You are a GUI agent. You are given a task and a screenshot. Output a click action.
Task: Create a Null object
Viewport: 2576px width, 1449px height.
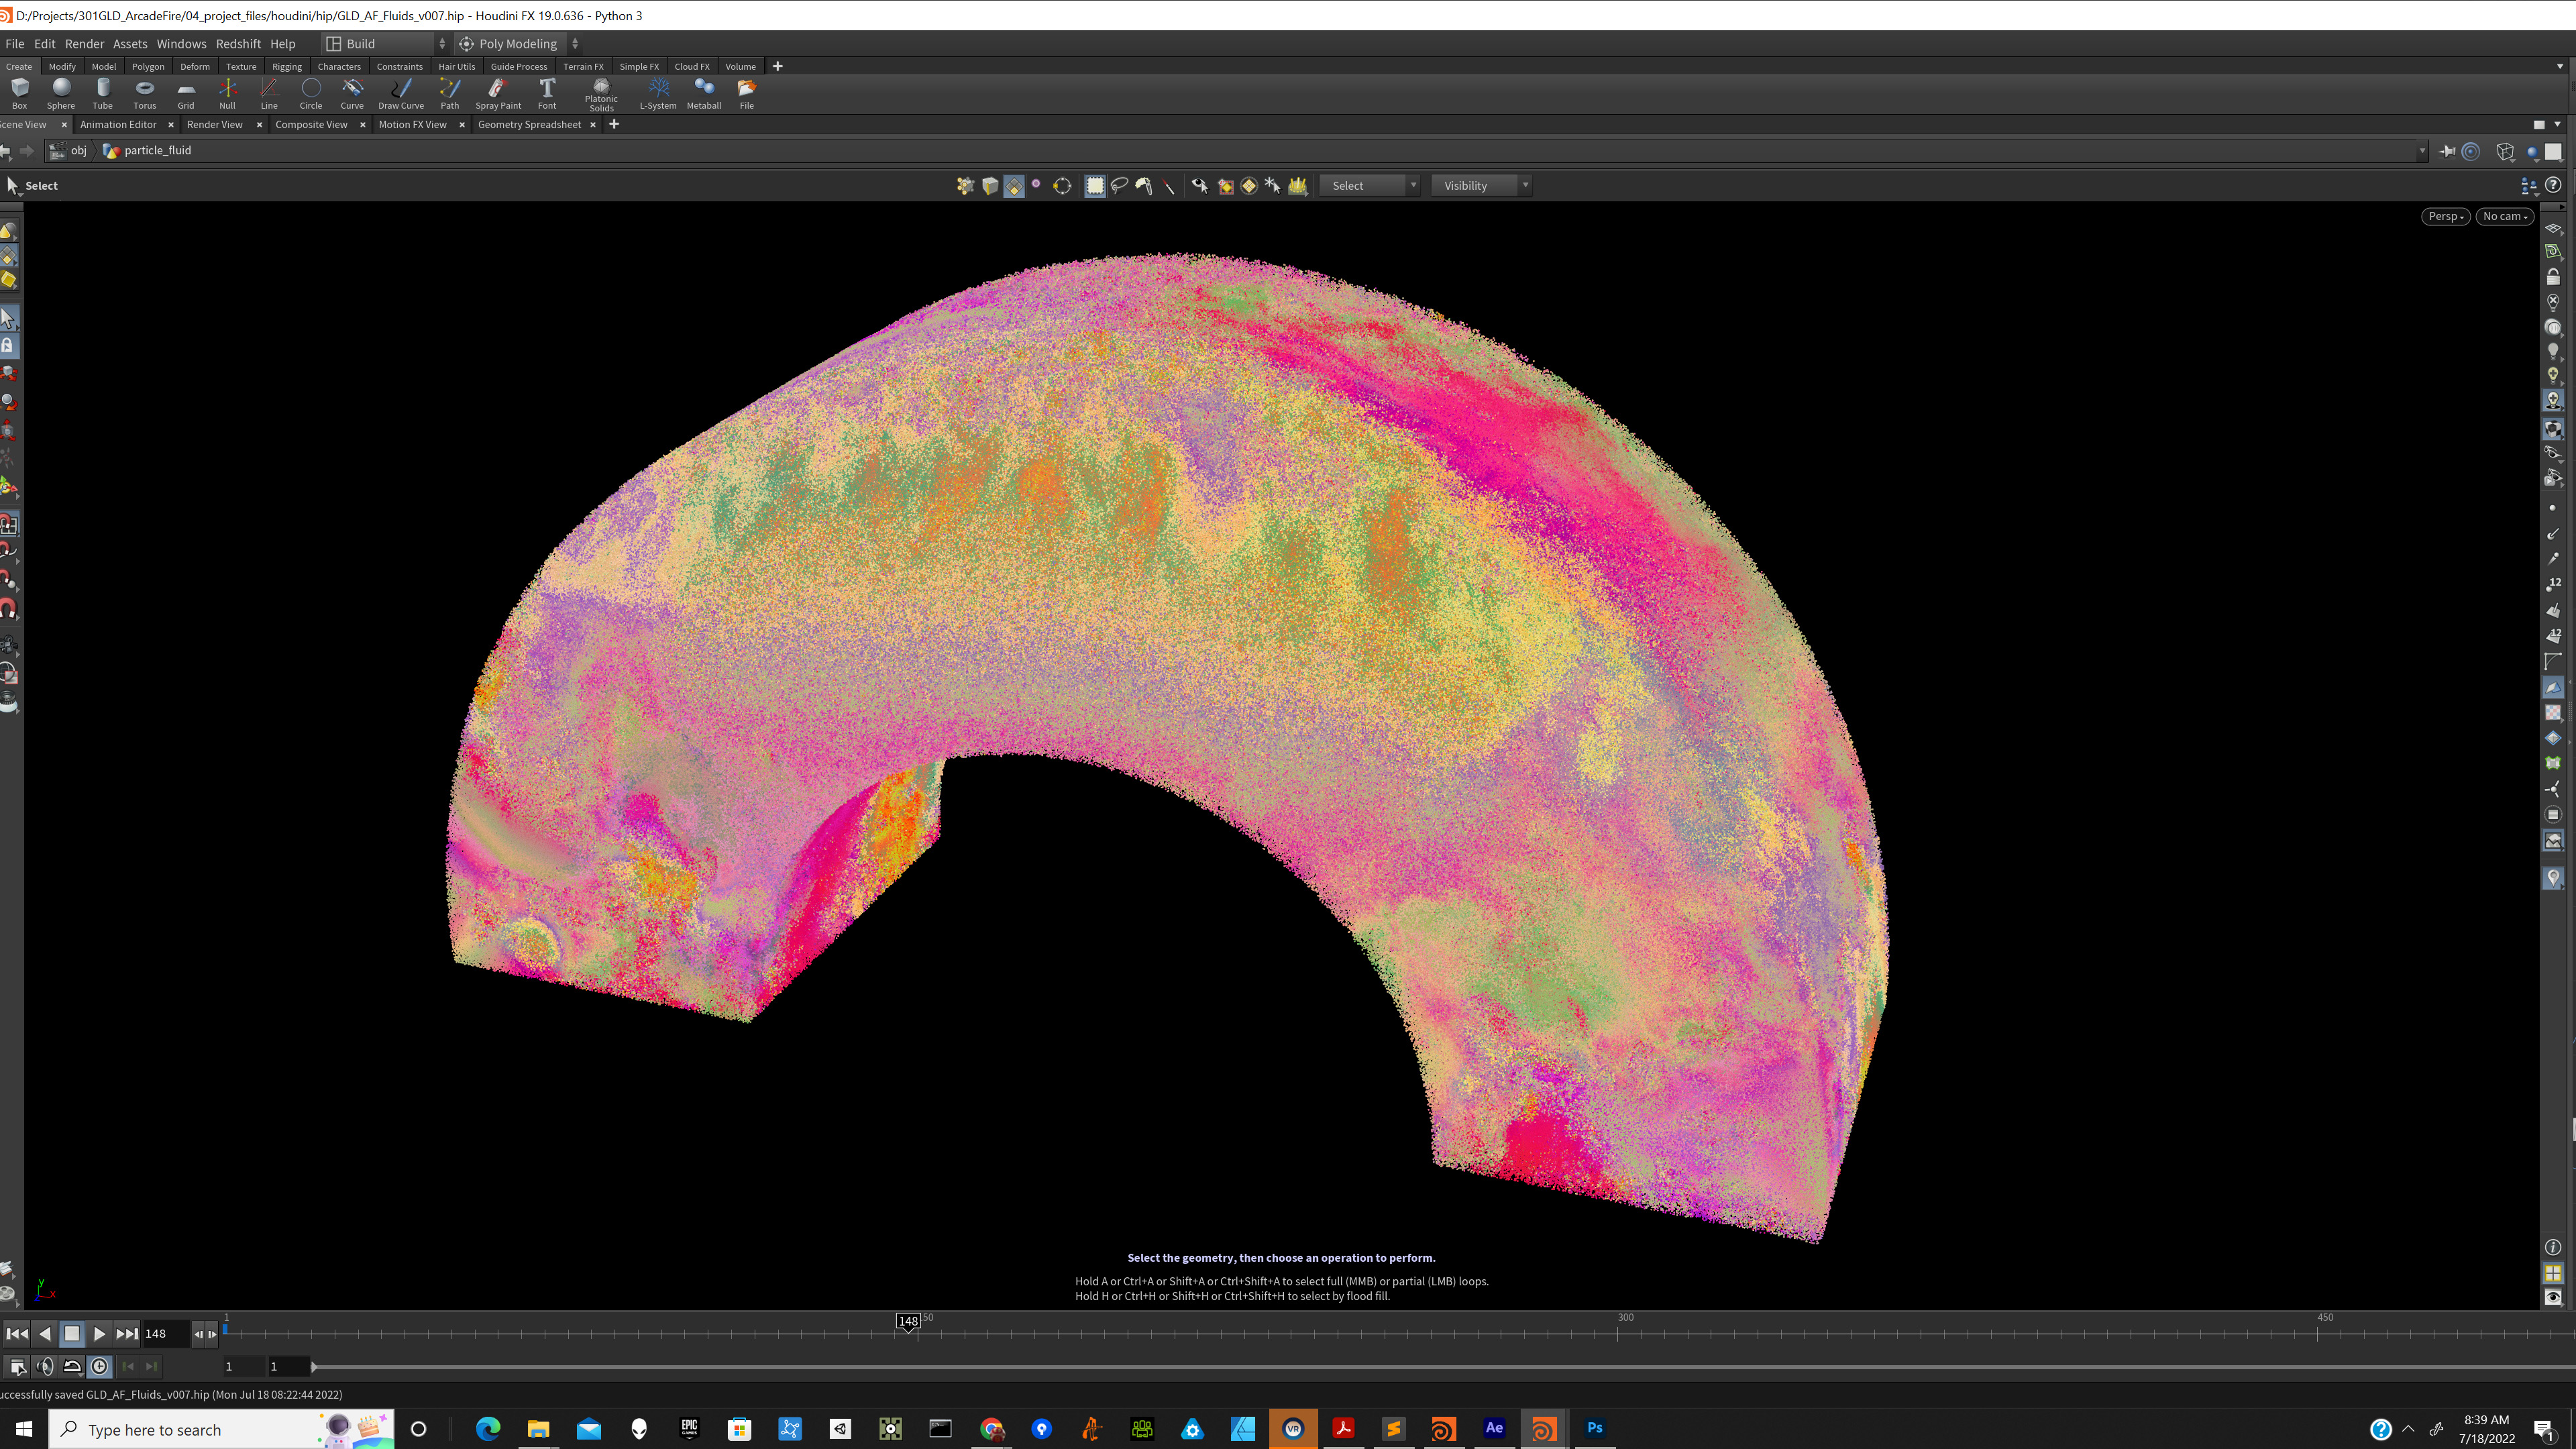(228, 93)
